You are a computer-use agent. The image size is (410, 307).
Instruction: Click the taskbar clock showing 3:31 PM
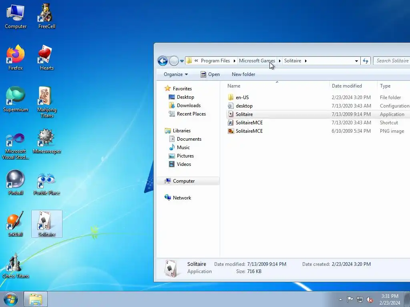pyautogui.click(x=390, y=299)
